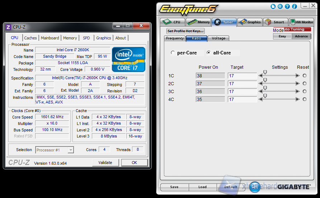Click the round blue Set button
This screenshot has height=198, width=320.
[254, 187]
